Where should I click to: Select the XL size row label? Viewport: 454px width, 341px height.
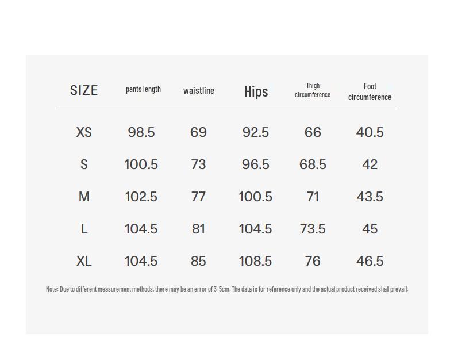[x=84, y=261]
